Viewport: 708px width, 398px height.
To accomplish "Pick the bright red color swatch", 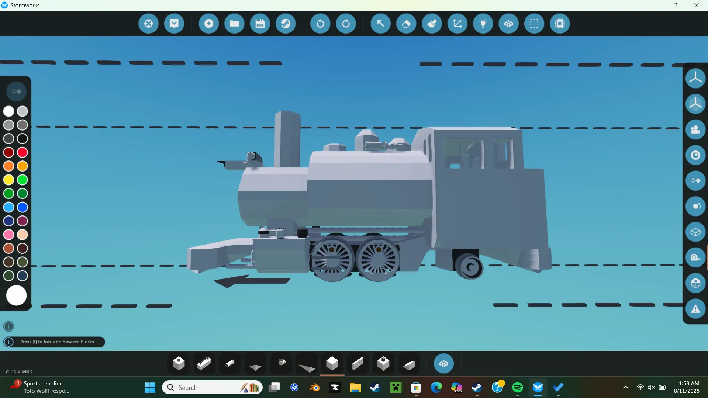I will (23, 152).
